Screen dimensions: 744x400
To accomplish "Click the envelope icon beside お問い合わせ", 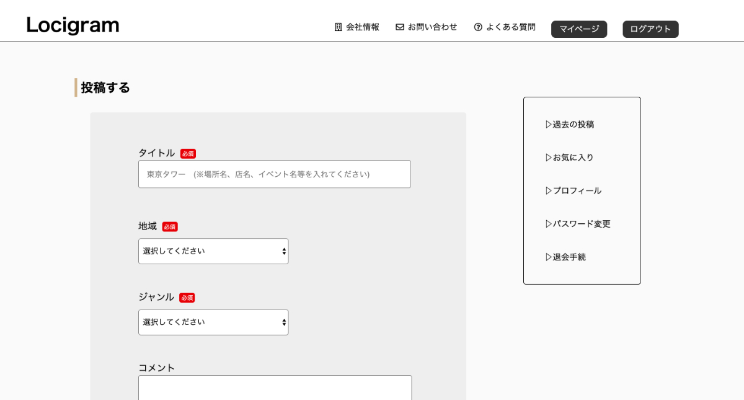I will (x=400, y=27).
